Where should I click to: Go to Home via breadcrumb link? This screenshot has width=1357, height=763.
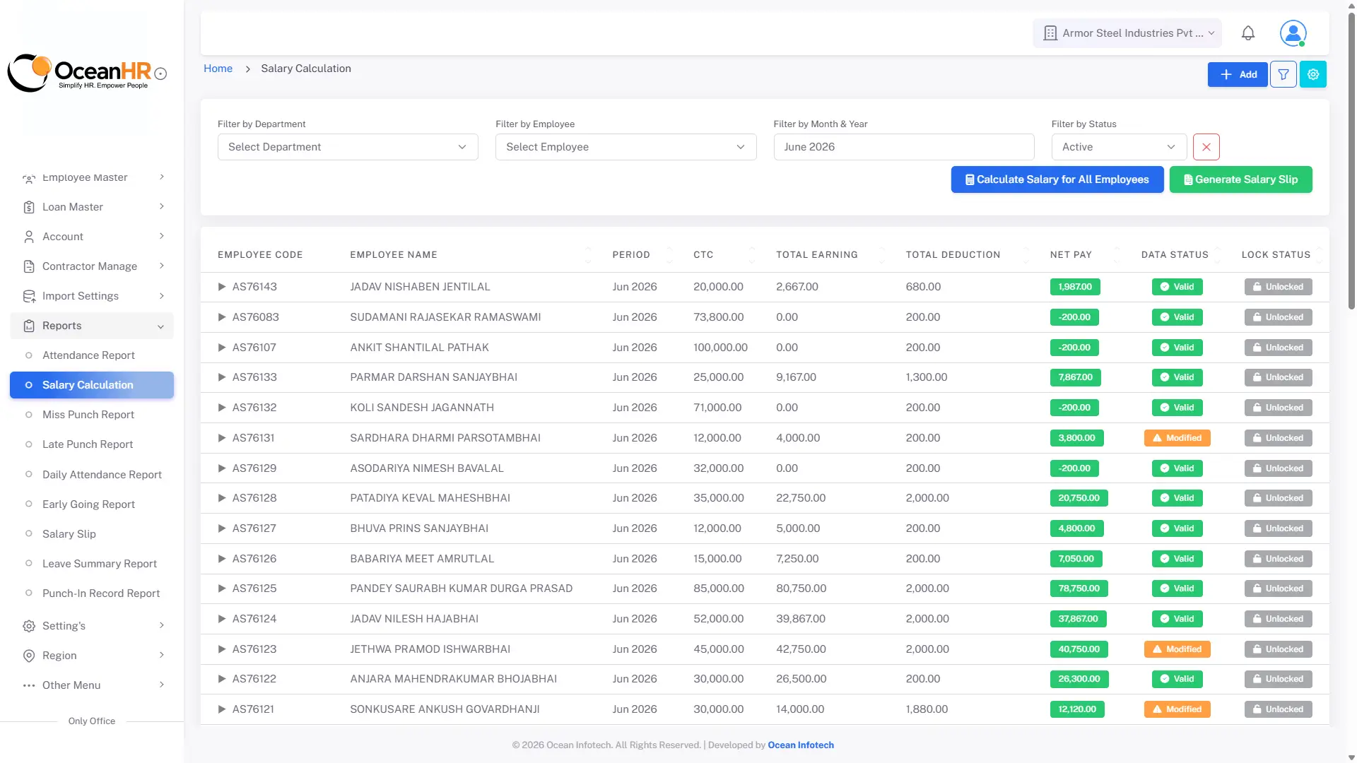coord(218,69)
